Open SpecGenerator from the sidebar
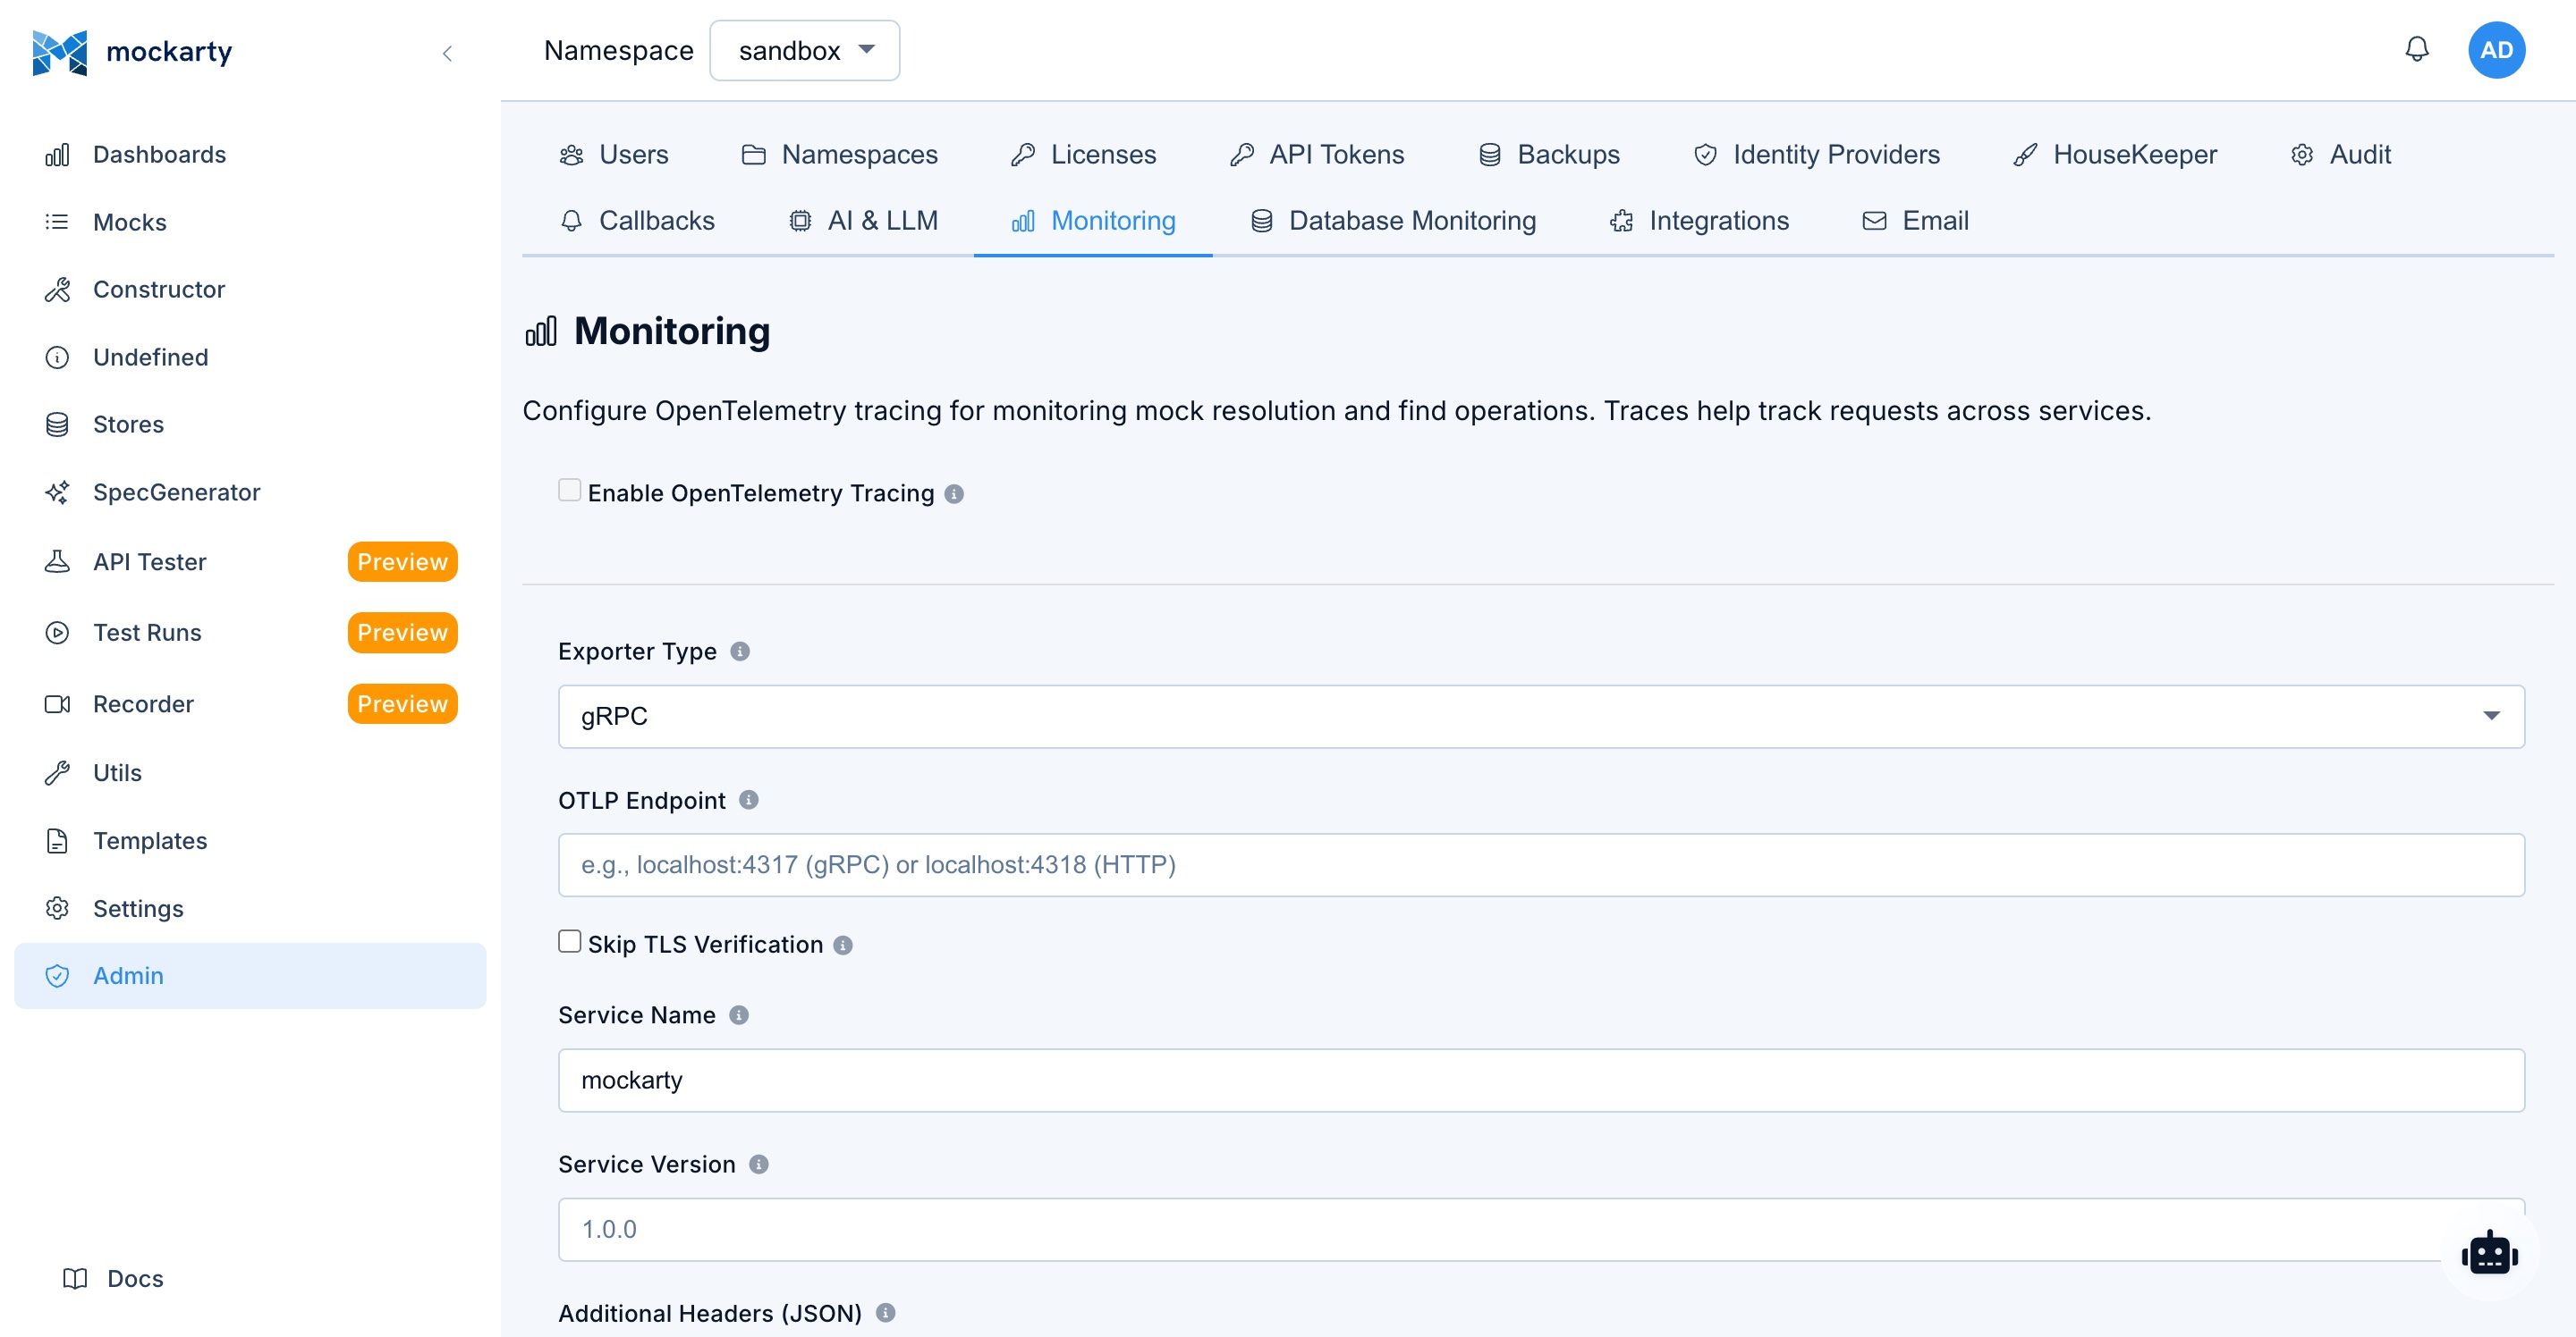 [250, 492]
